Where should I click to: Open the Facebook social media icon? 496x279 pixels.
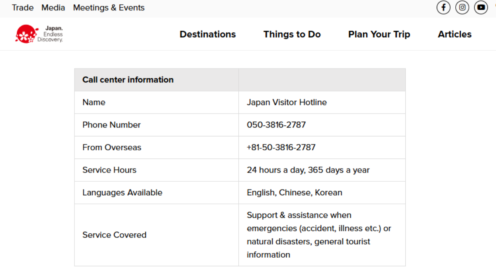443,7
